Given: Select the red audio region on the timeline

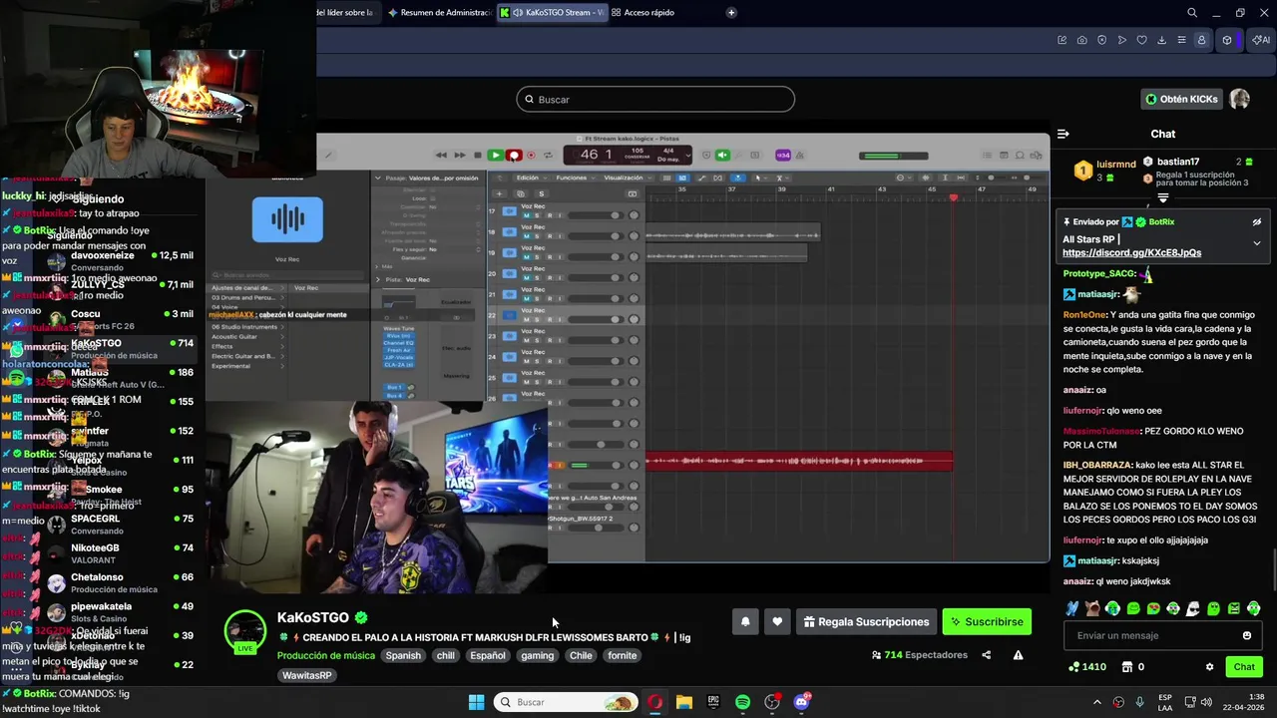Looking at the screenshot, I should (798, 461).
